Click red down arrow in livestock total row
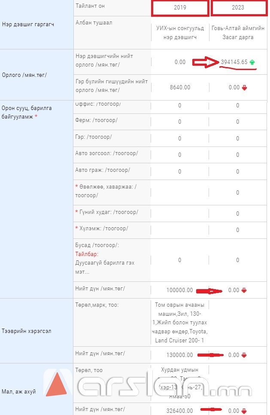This screenshot has height=415, width=270. (244, 411)
